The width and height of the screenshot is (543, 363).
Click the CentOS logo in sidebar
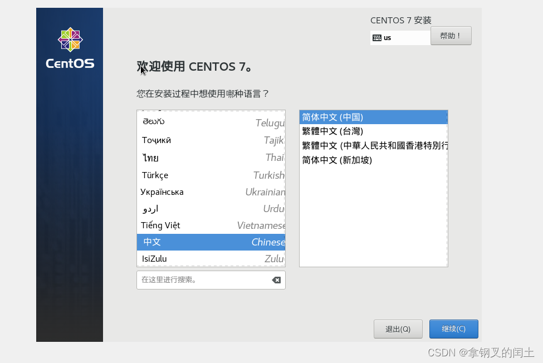(70, 48)
